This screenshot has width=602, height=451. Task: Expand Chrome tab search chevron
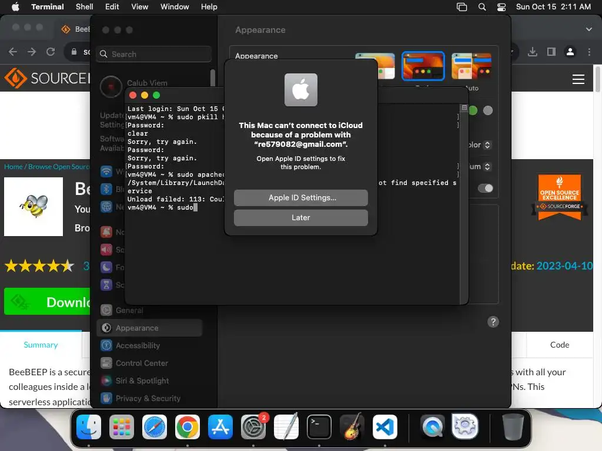tap(588, 29)
